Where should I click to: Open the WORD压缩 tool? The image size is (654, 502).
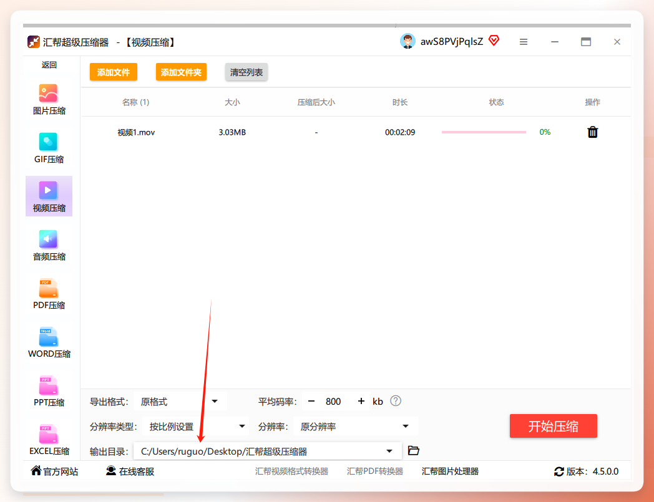click(49, 342)
